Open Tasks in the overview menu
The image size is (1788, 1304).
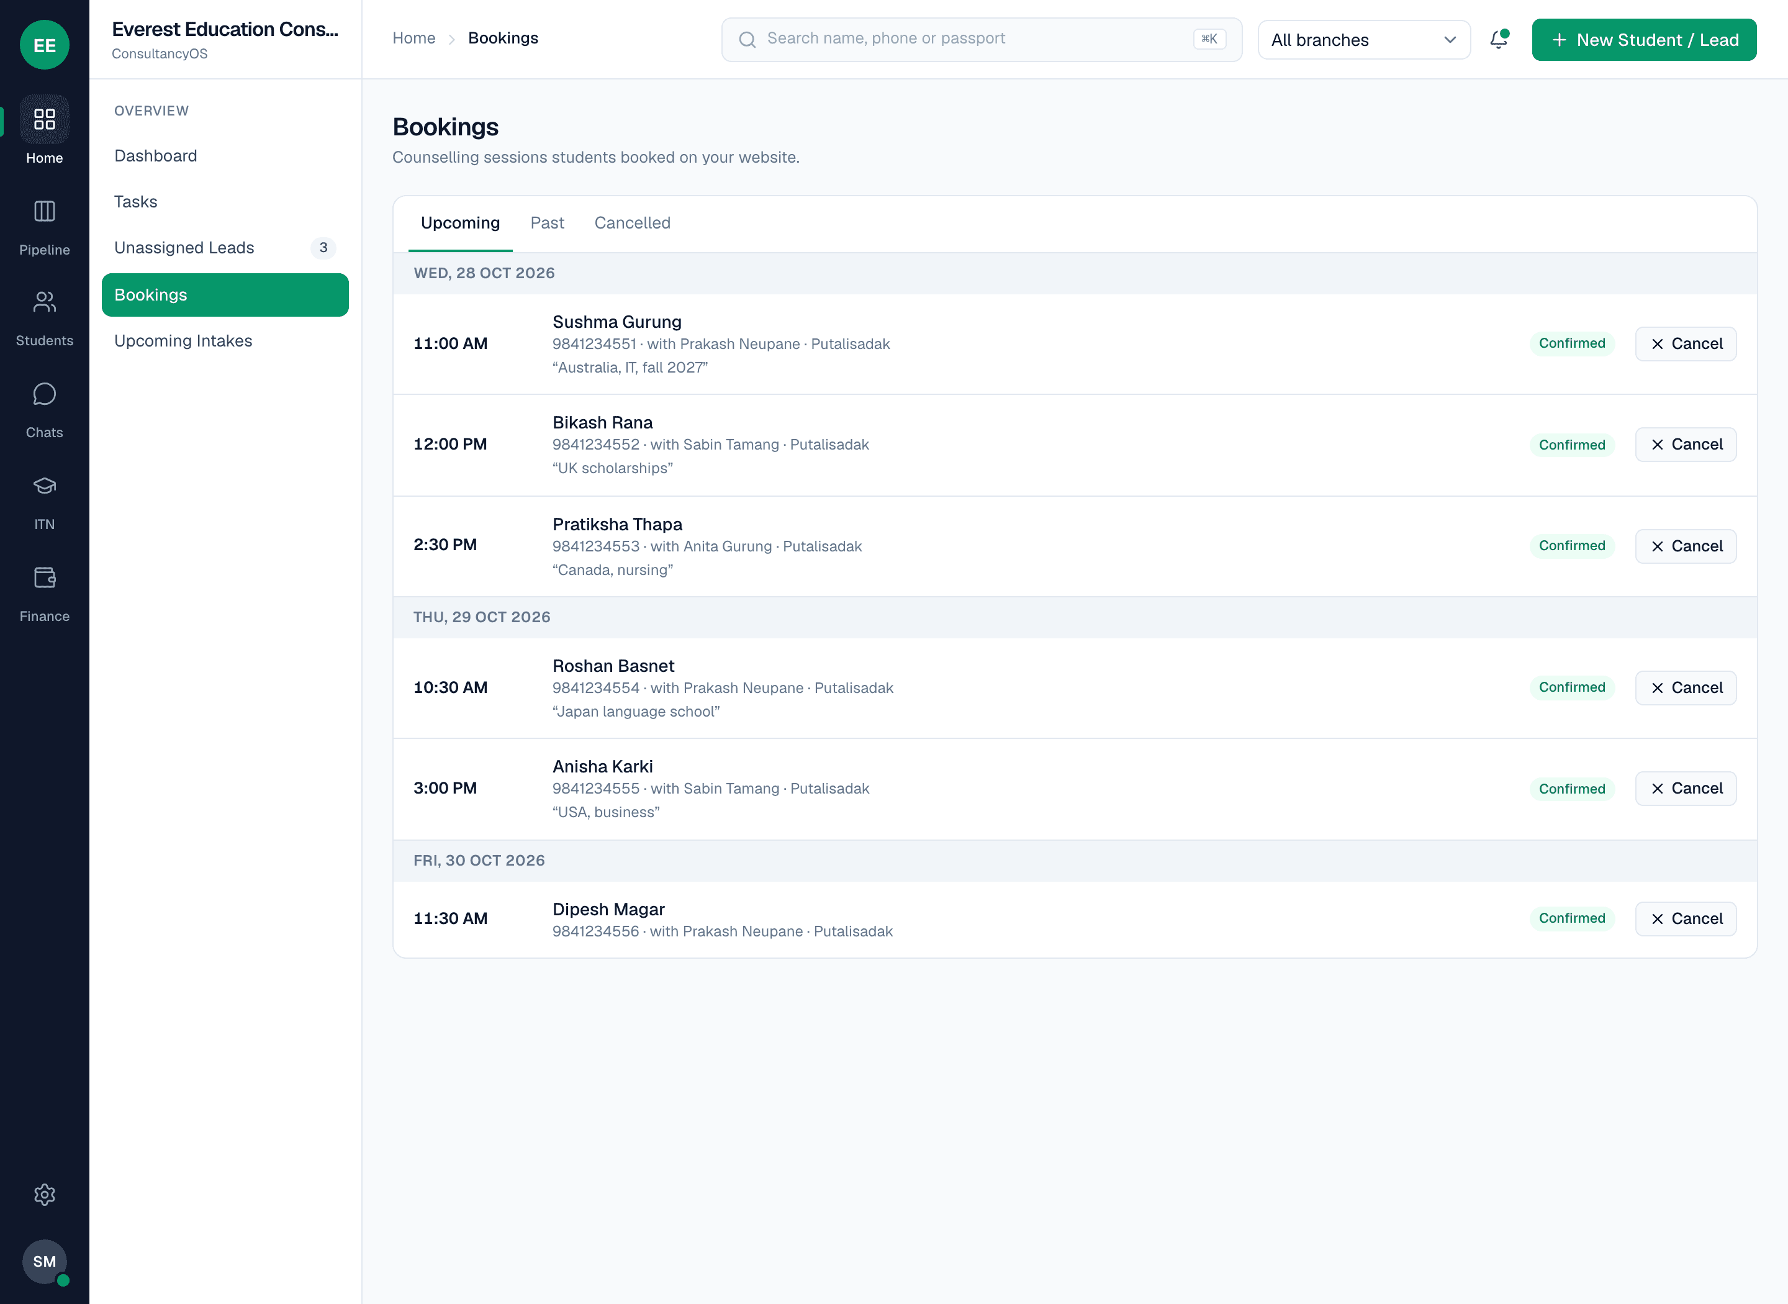tap(225, 201)
